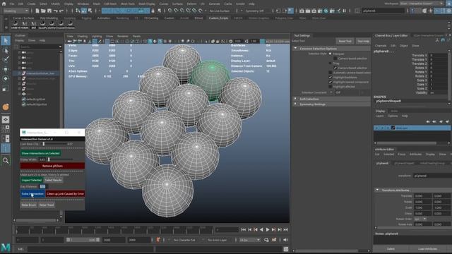Adjust the top slider in Intersection Solver
452x254 pixels.
point(44,144)
